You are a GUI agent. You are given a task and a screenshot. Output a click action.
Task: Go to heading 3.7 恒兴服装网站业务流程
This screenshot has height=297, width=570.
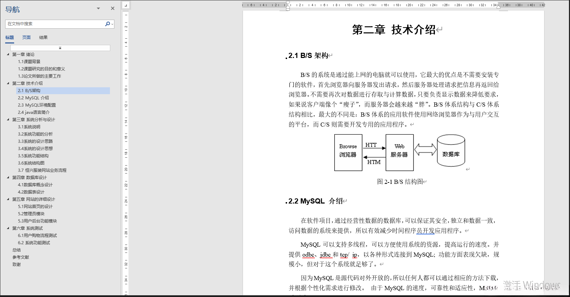point(42,170)
